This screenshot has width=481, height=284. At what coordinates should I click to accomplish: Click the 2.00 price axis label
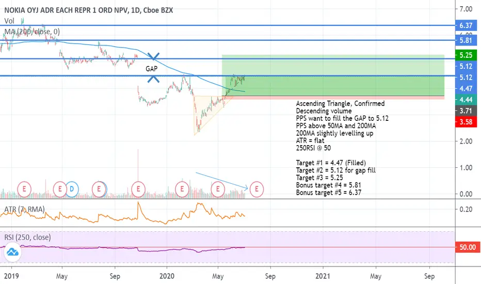click(x=466, y=141)
